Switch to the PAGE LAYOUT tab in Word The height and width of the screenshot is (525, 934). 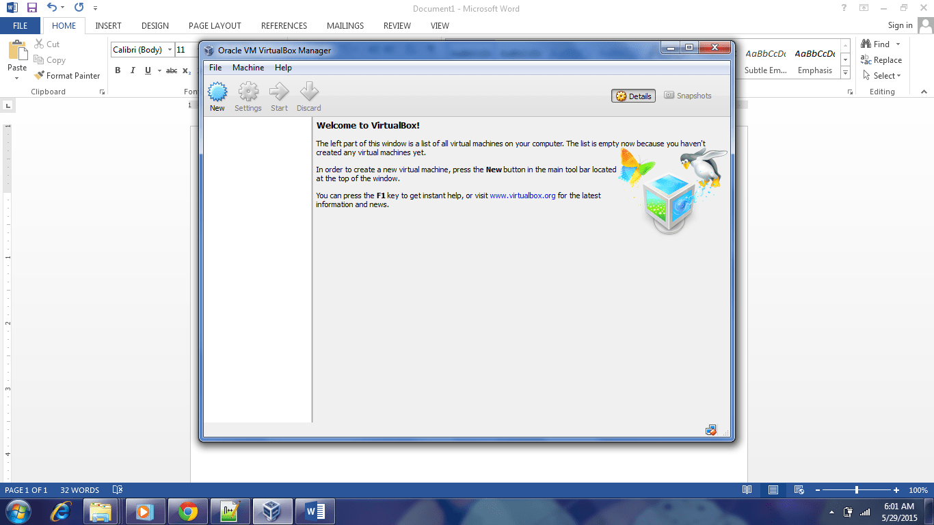pyautogui.click(x=215, y=25)
